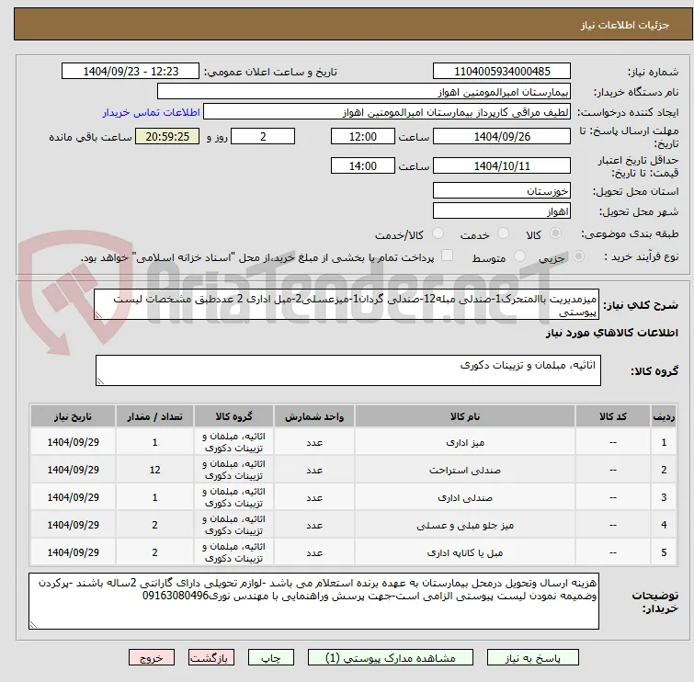
Task: Click the تاریخ نیاز column header
Action: (73, 416)
